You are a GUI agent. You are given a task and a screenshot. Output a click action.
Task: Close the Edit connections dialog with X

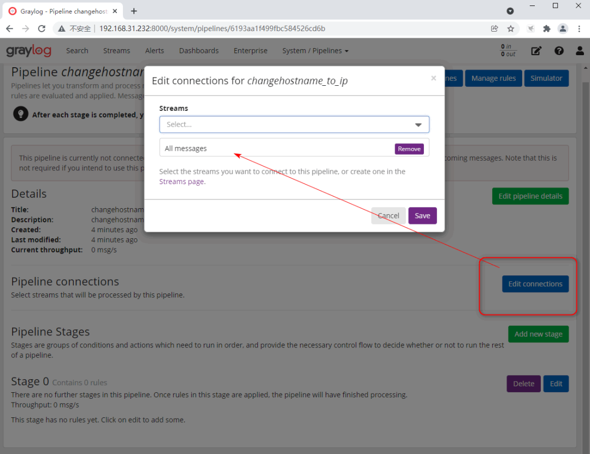coord(433,78)
